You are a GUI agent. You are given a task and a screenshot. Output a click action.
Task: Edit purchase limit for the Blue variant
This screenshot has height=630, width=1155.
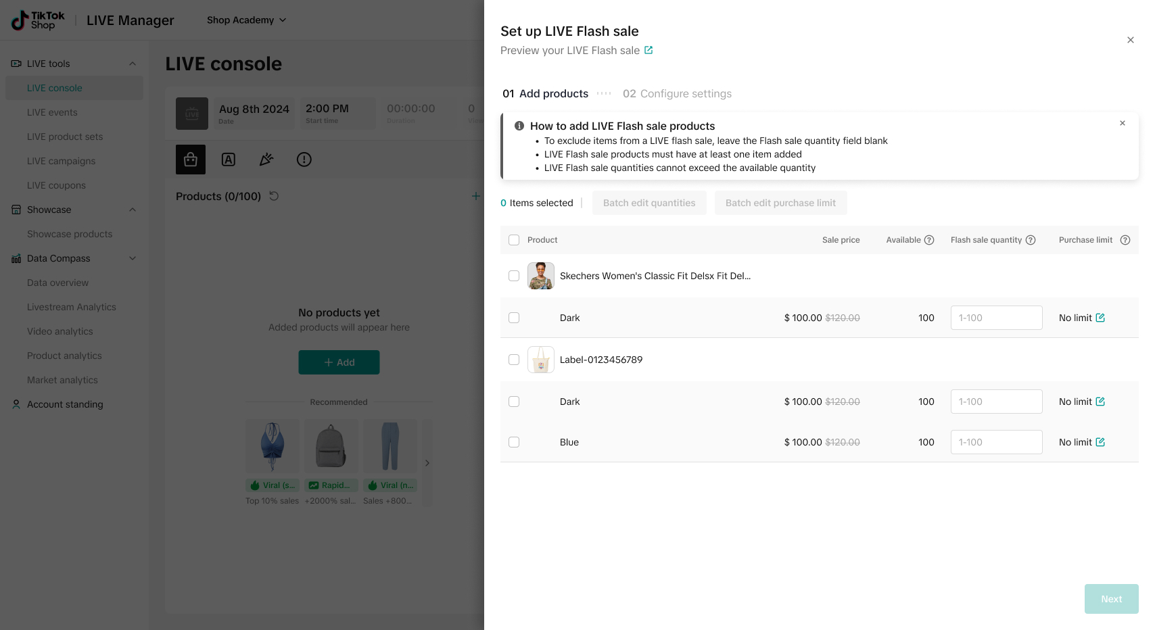pyautogui.click(x=1100, y=442)
